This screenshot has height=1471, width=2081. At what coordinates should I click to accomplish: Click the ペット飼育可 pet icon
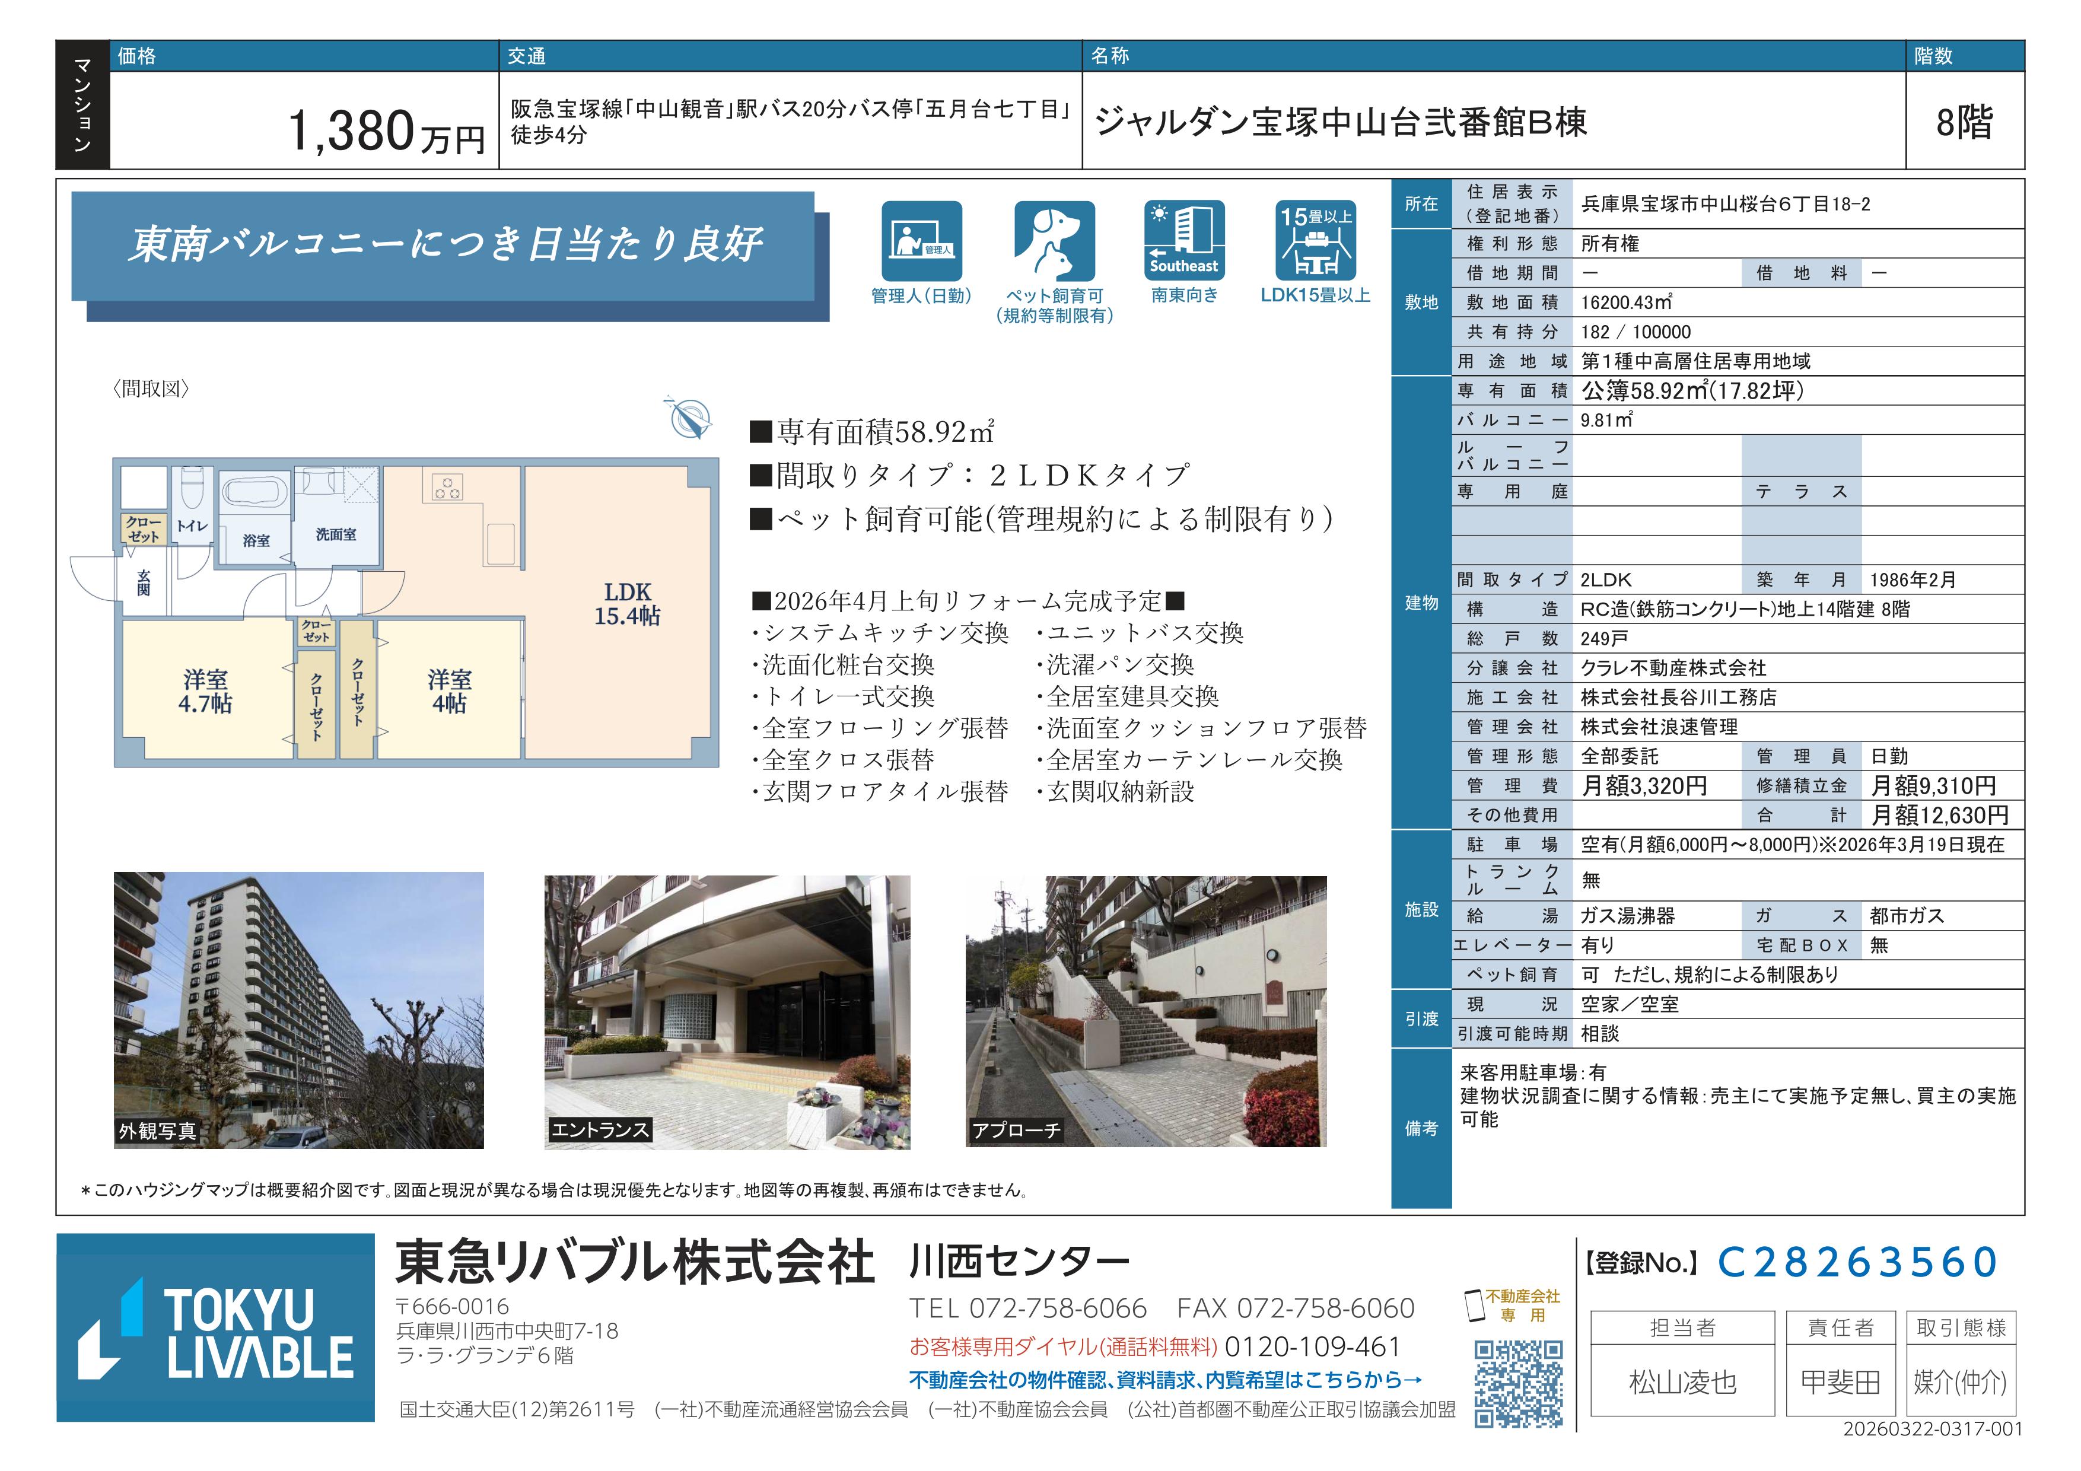pyautogui.click(x=1054, y=242)
